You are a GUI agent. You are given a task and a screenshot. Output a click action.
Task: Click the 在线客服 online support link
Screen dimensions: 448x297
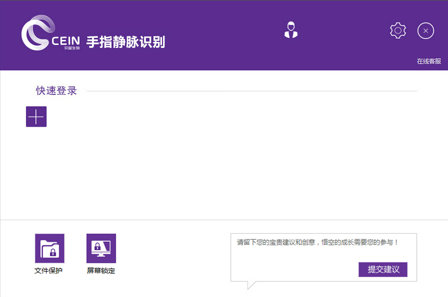(429, 61)
